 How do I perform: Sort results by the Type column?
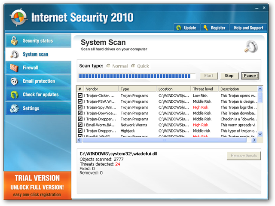tap(137, 89)
